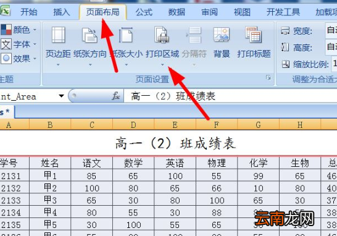Click student ID cell 2135
337x236 pixels.
point(14,224)
